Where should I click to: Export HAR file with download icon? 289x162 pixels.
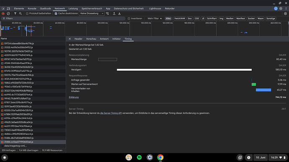pos(119,14)
